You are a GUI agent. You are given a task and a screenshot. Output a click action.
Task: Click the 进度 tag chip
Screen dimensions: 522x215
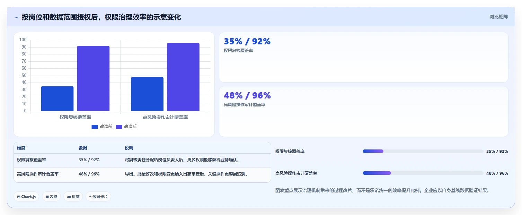click(73, 197)
